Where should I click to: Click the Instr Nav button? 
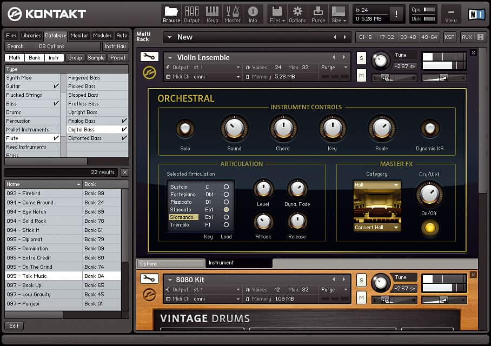point(116,46)
